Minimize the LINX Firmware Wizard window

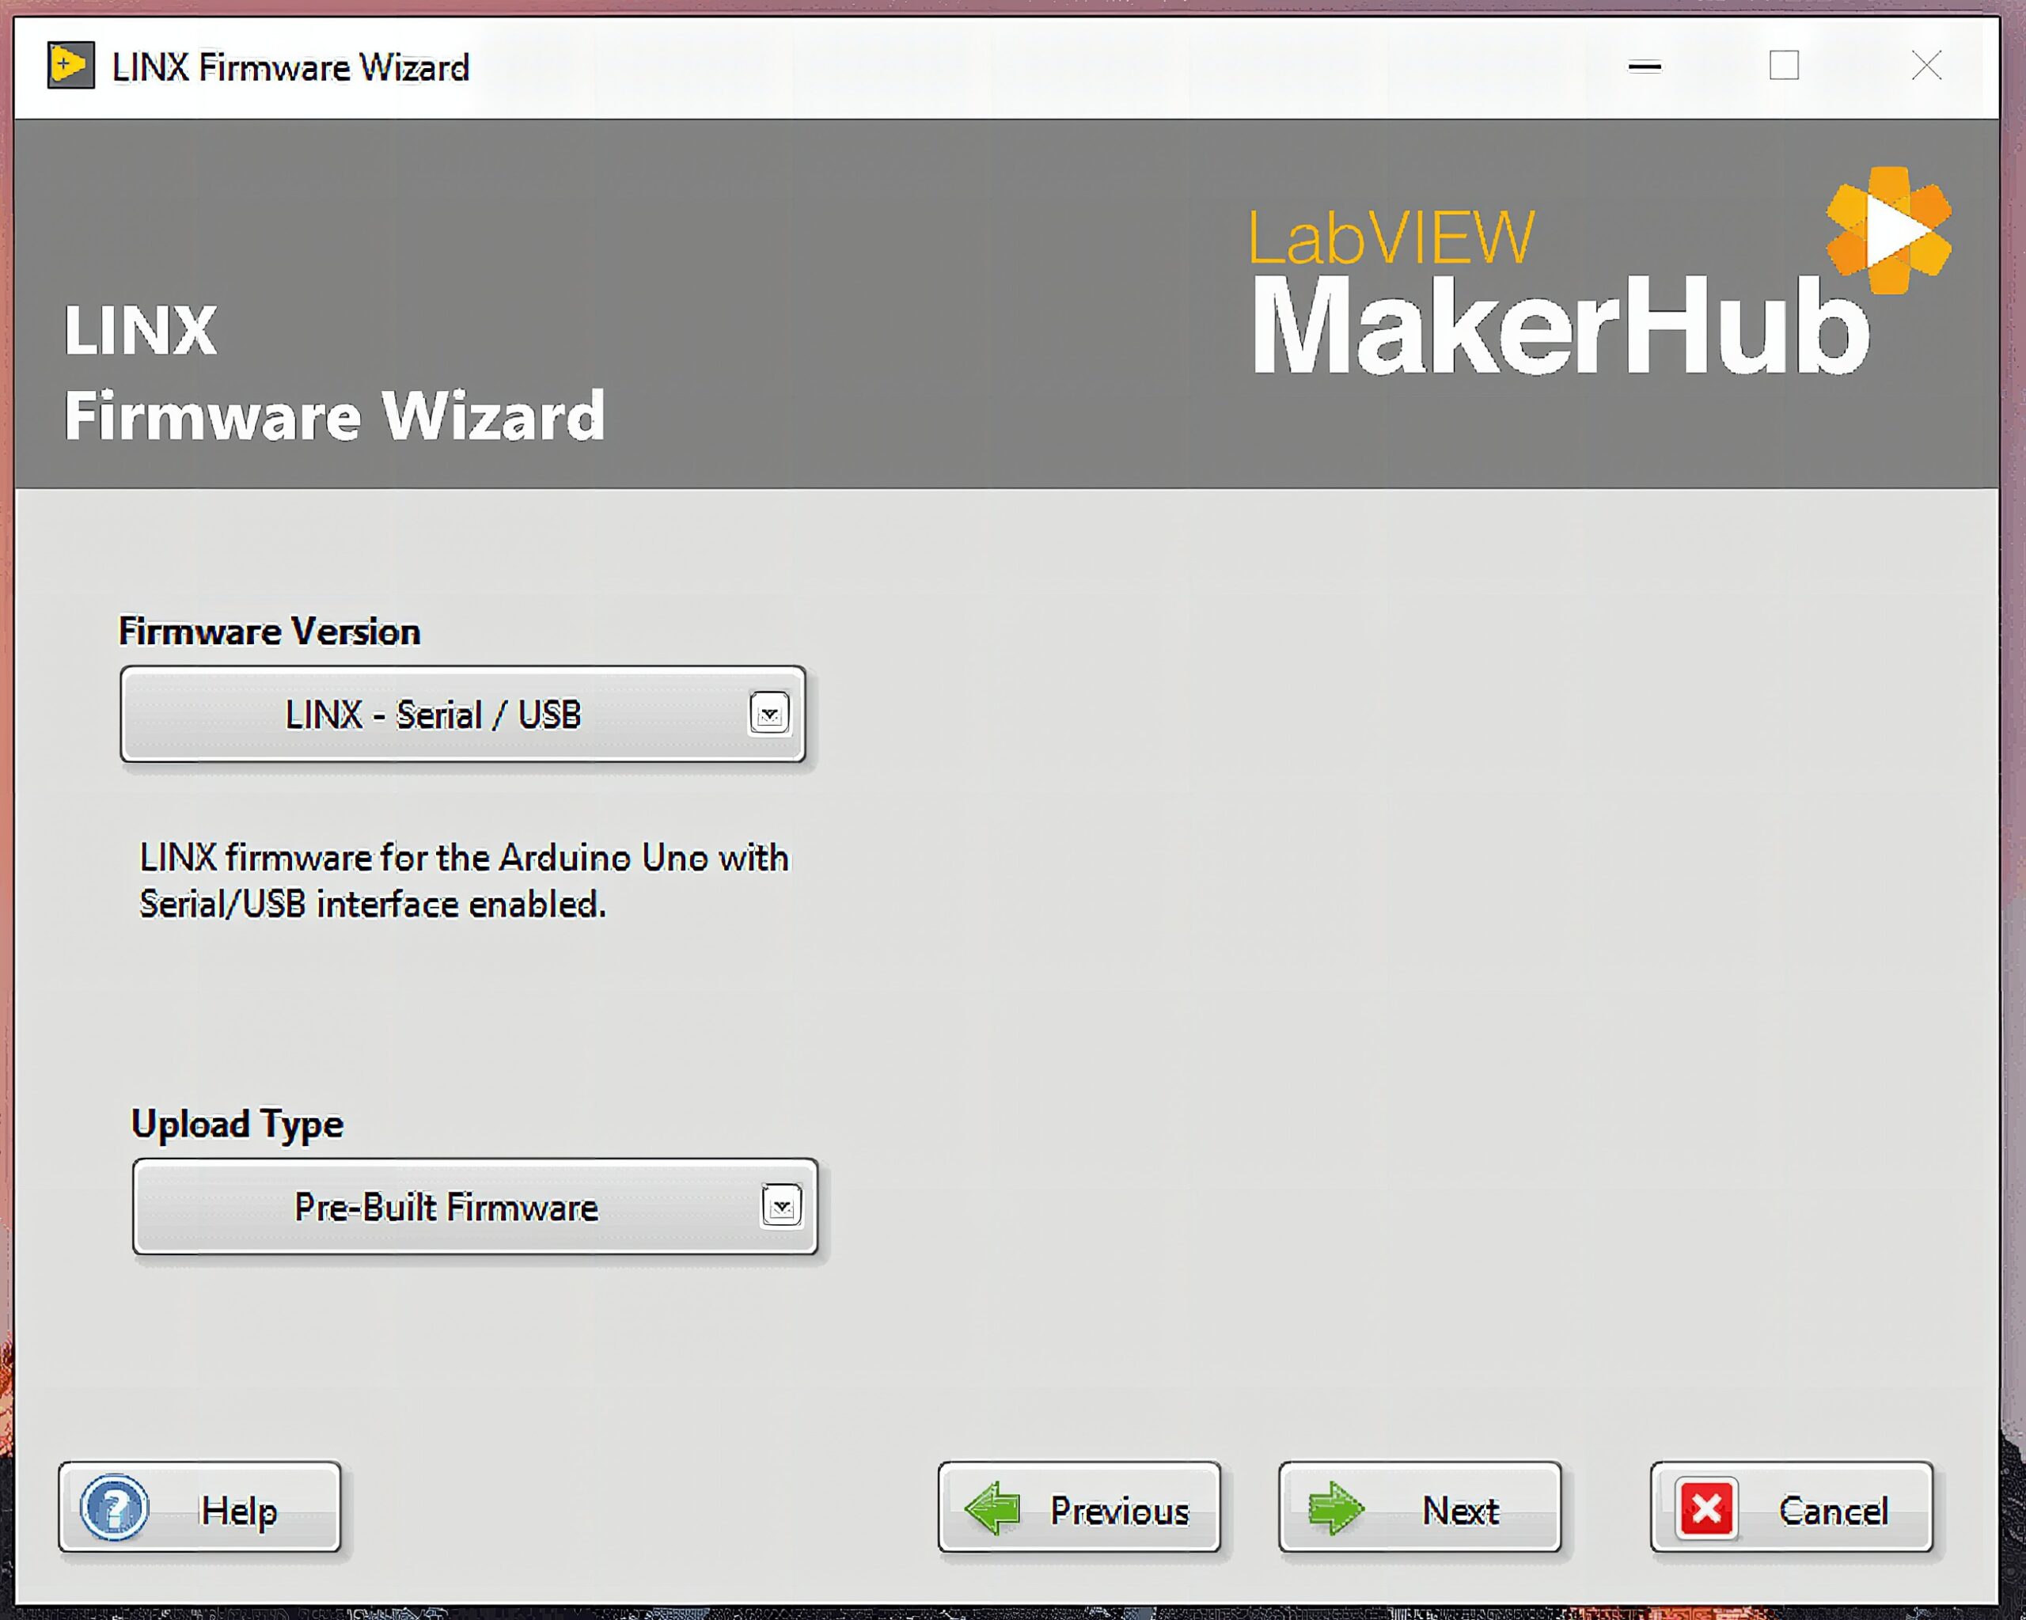click(x=1645, y=66)
